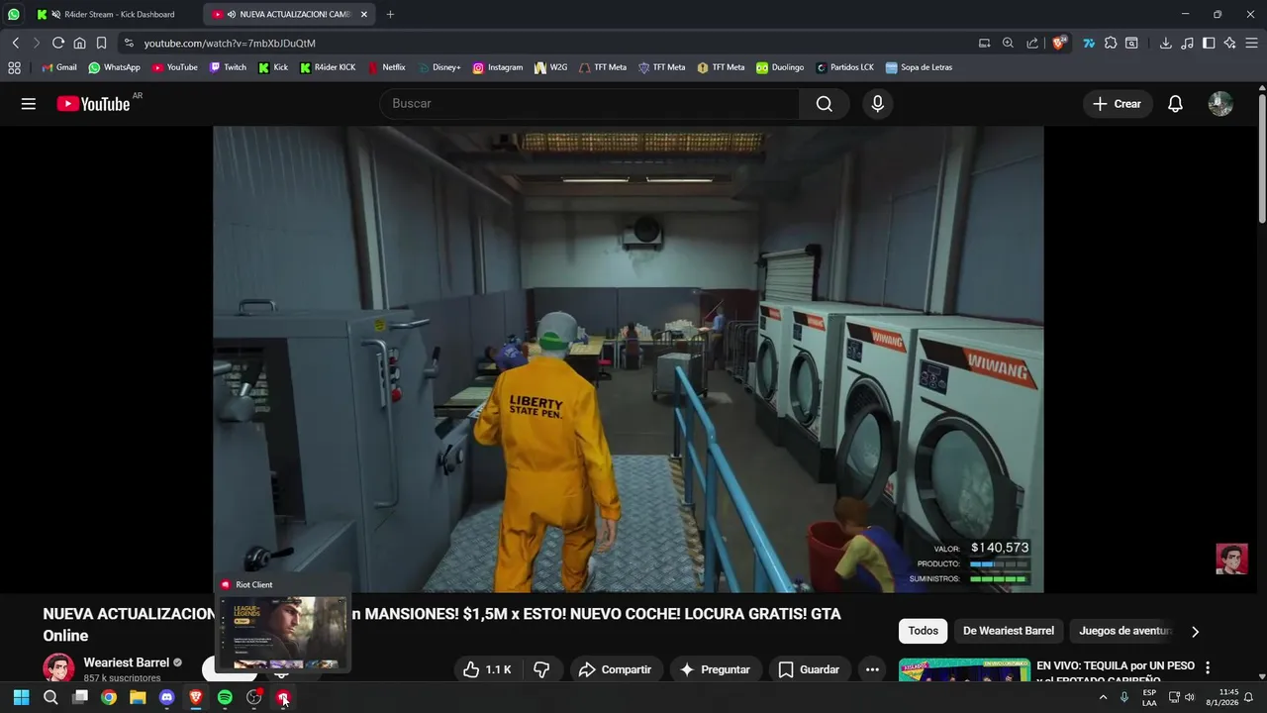Open OBS Studio from taskbar
Viewport: 1267px width, 713px height.
click(253, 698)
